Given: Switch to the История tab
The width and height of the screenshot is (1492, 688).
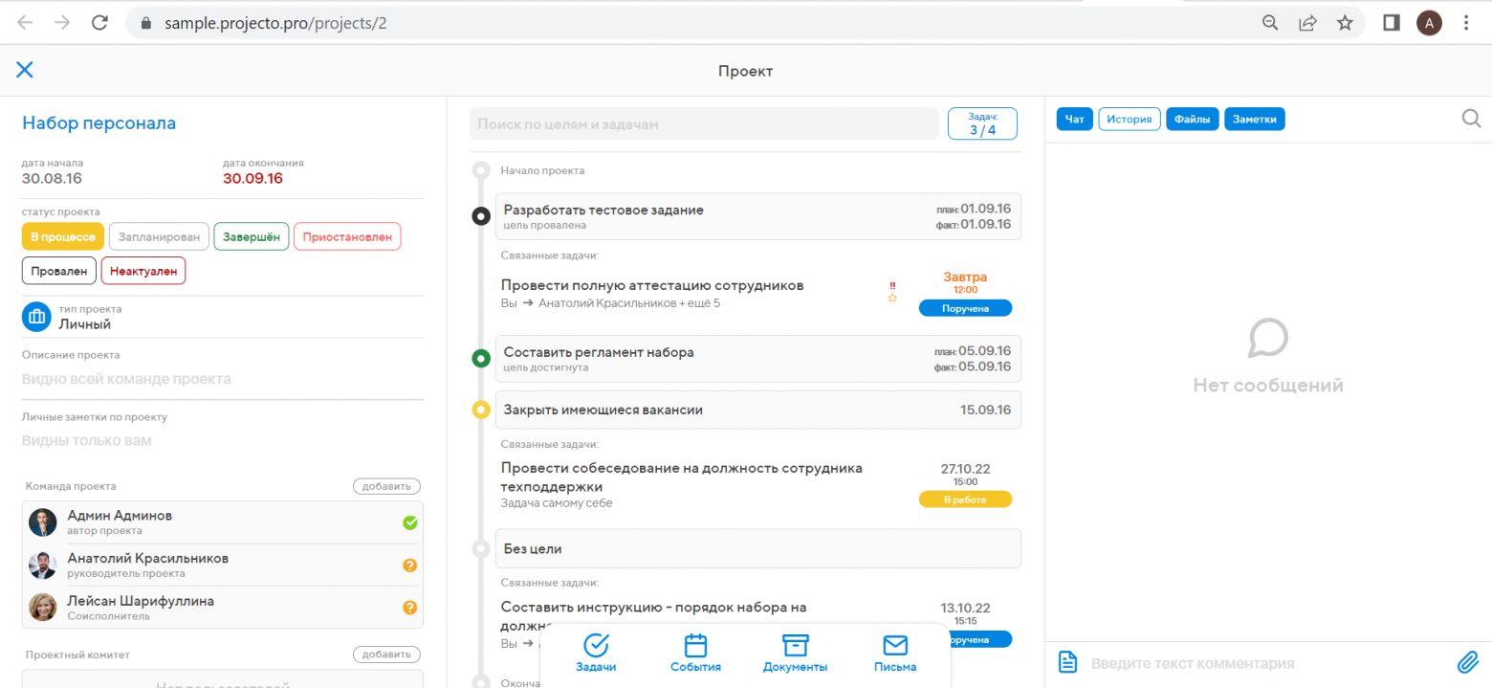Looking at the screenshot, I should 1130,119.
